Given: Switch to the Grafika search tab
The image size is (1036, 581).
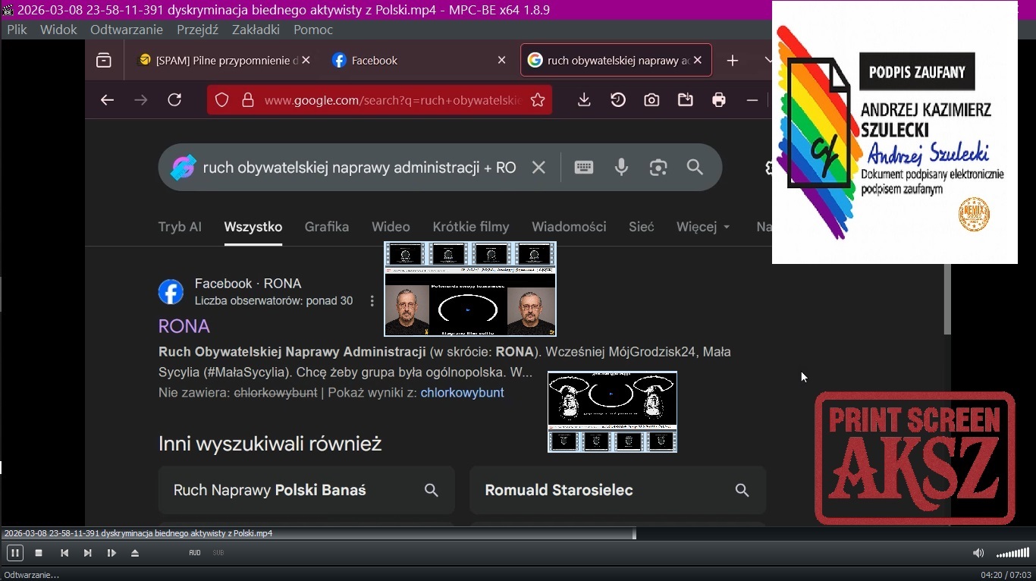Looking at the screenshot, I should tap(327, 227).
